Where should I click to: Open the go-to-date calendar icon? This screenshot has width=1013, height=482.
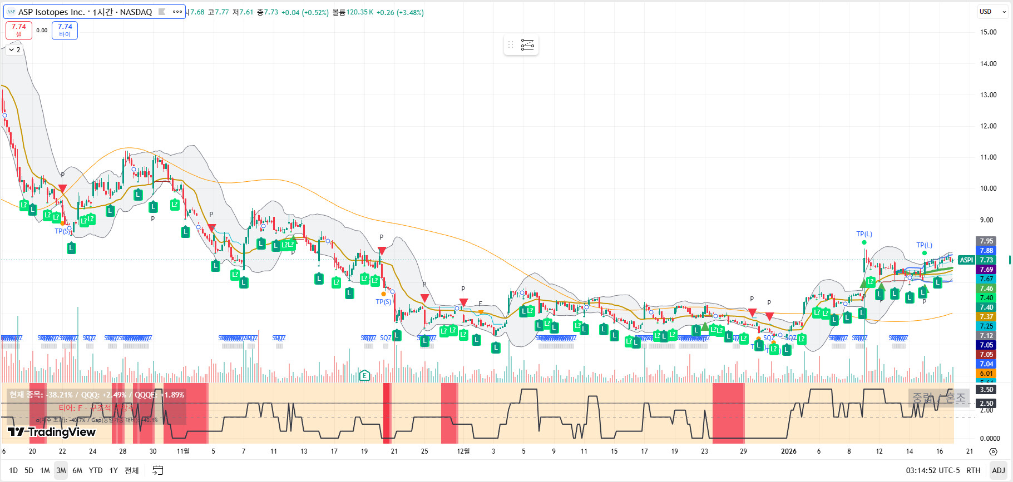click(158, 470)
